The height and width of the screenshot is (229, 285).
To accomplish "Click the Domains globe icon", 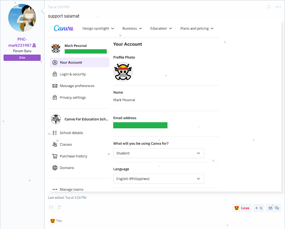I will pos(55,168).
